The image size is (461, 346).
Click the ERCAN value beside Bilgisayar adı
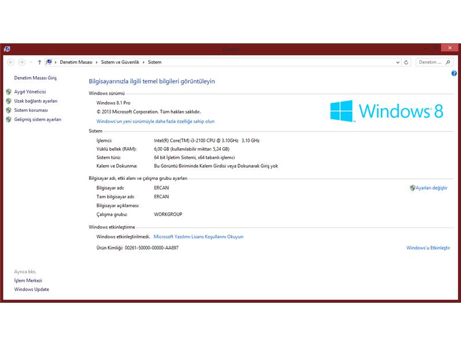click(161, 188)
